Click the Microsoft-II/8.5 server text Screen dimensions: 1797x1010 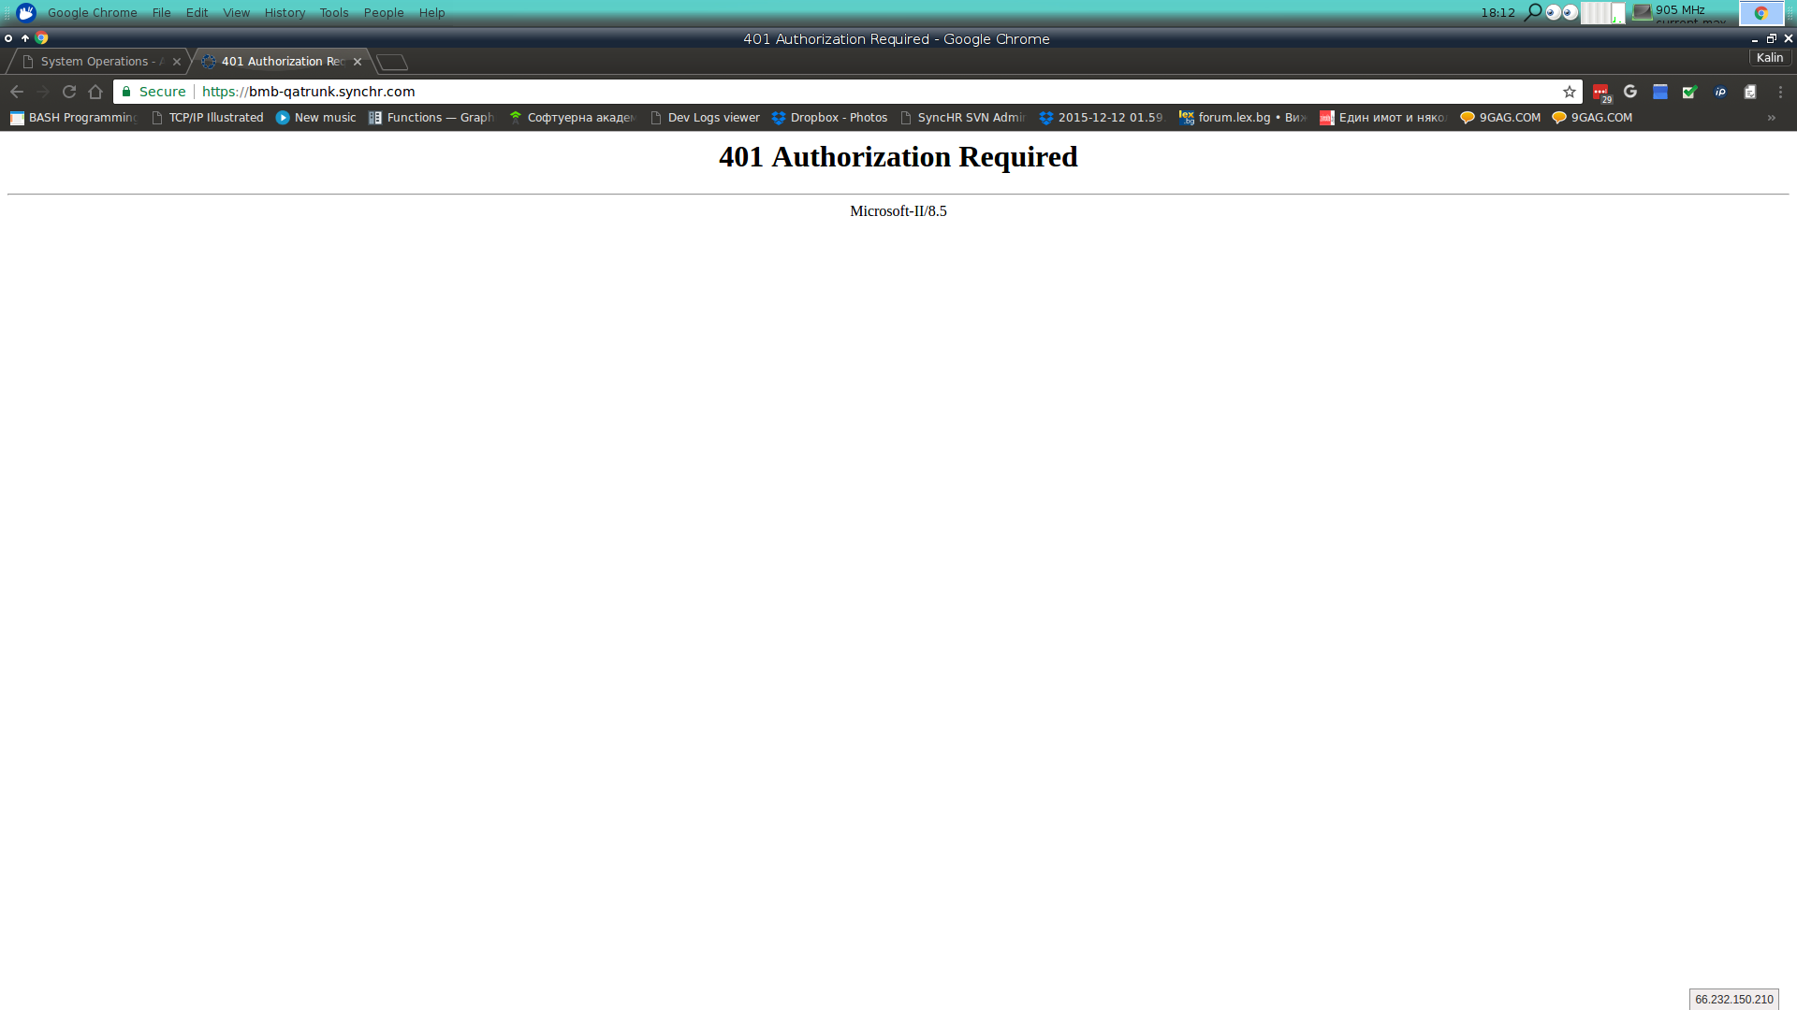point(898,211)
